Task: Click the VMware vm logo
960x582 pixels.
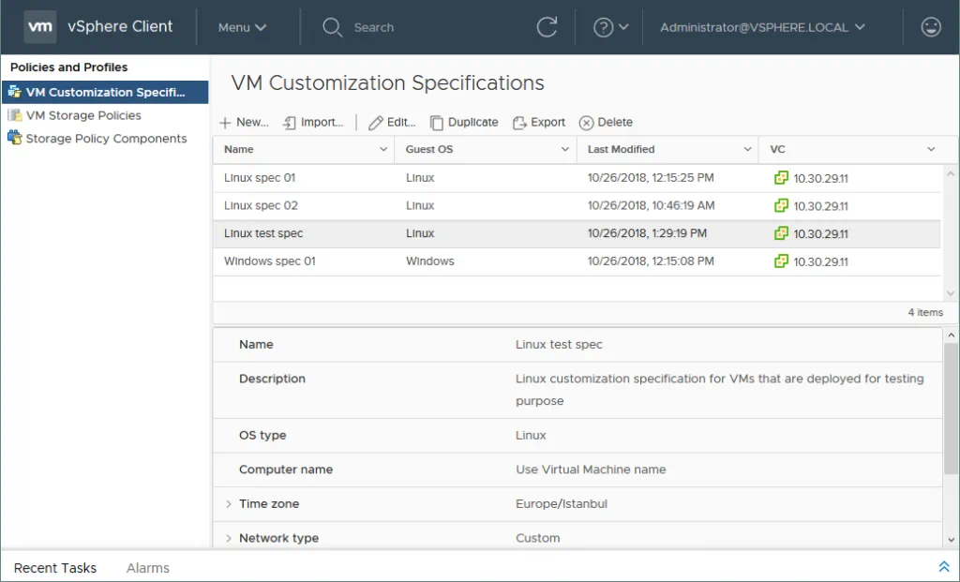Action: click(40, 27)
